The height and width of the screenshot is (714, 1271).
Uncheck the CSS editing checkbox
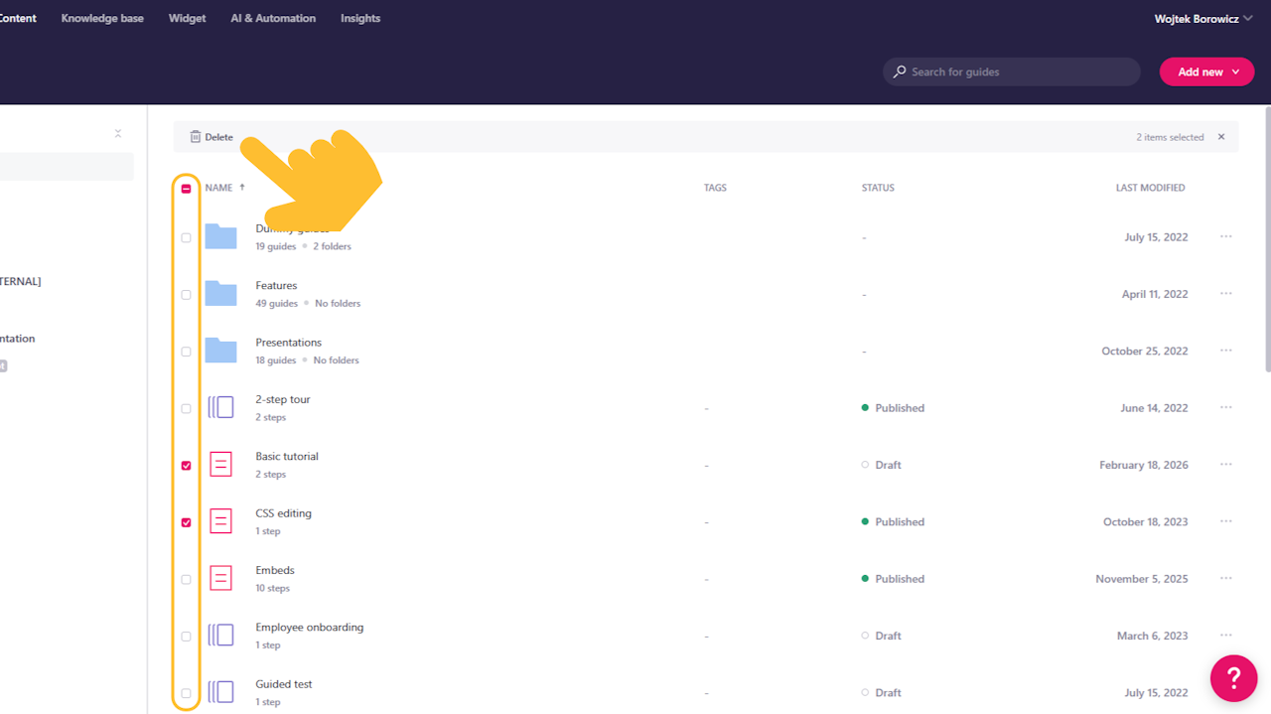pos(186,522)
